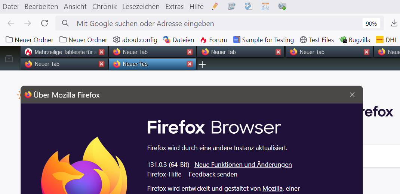This screenshot has height=194, width=400.
Task: Click the gray icon right of pencil
Action: click(x=231, y=6)
